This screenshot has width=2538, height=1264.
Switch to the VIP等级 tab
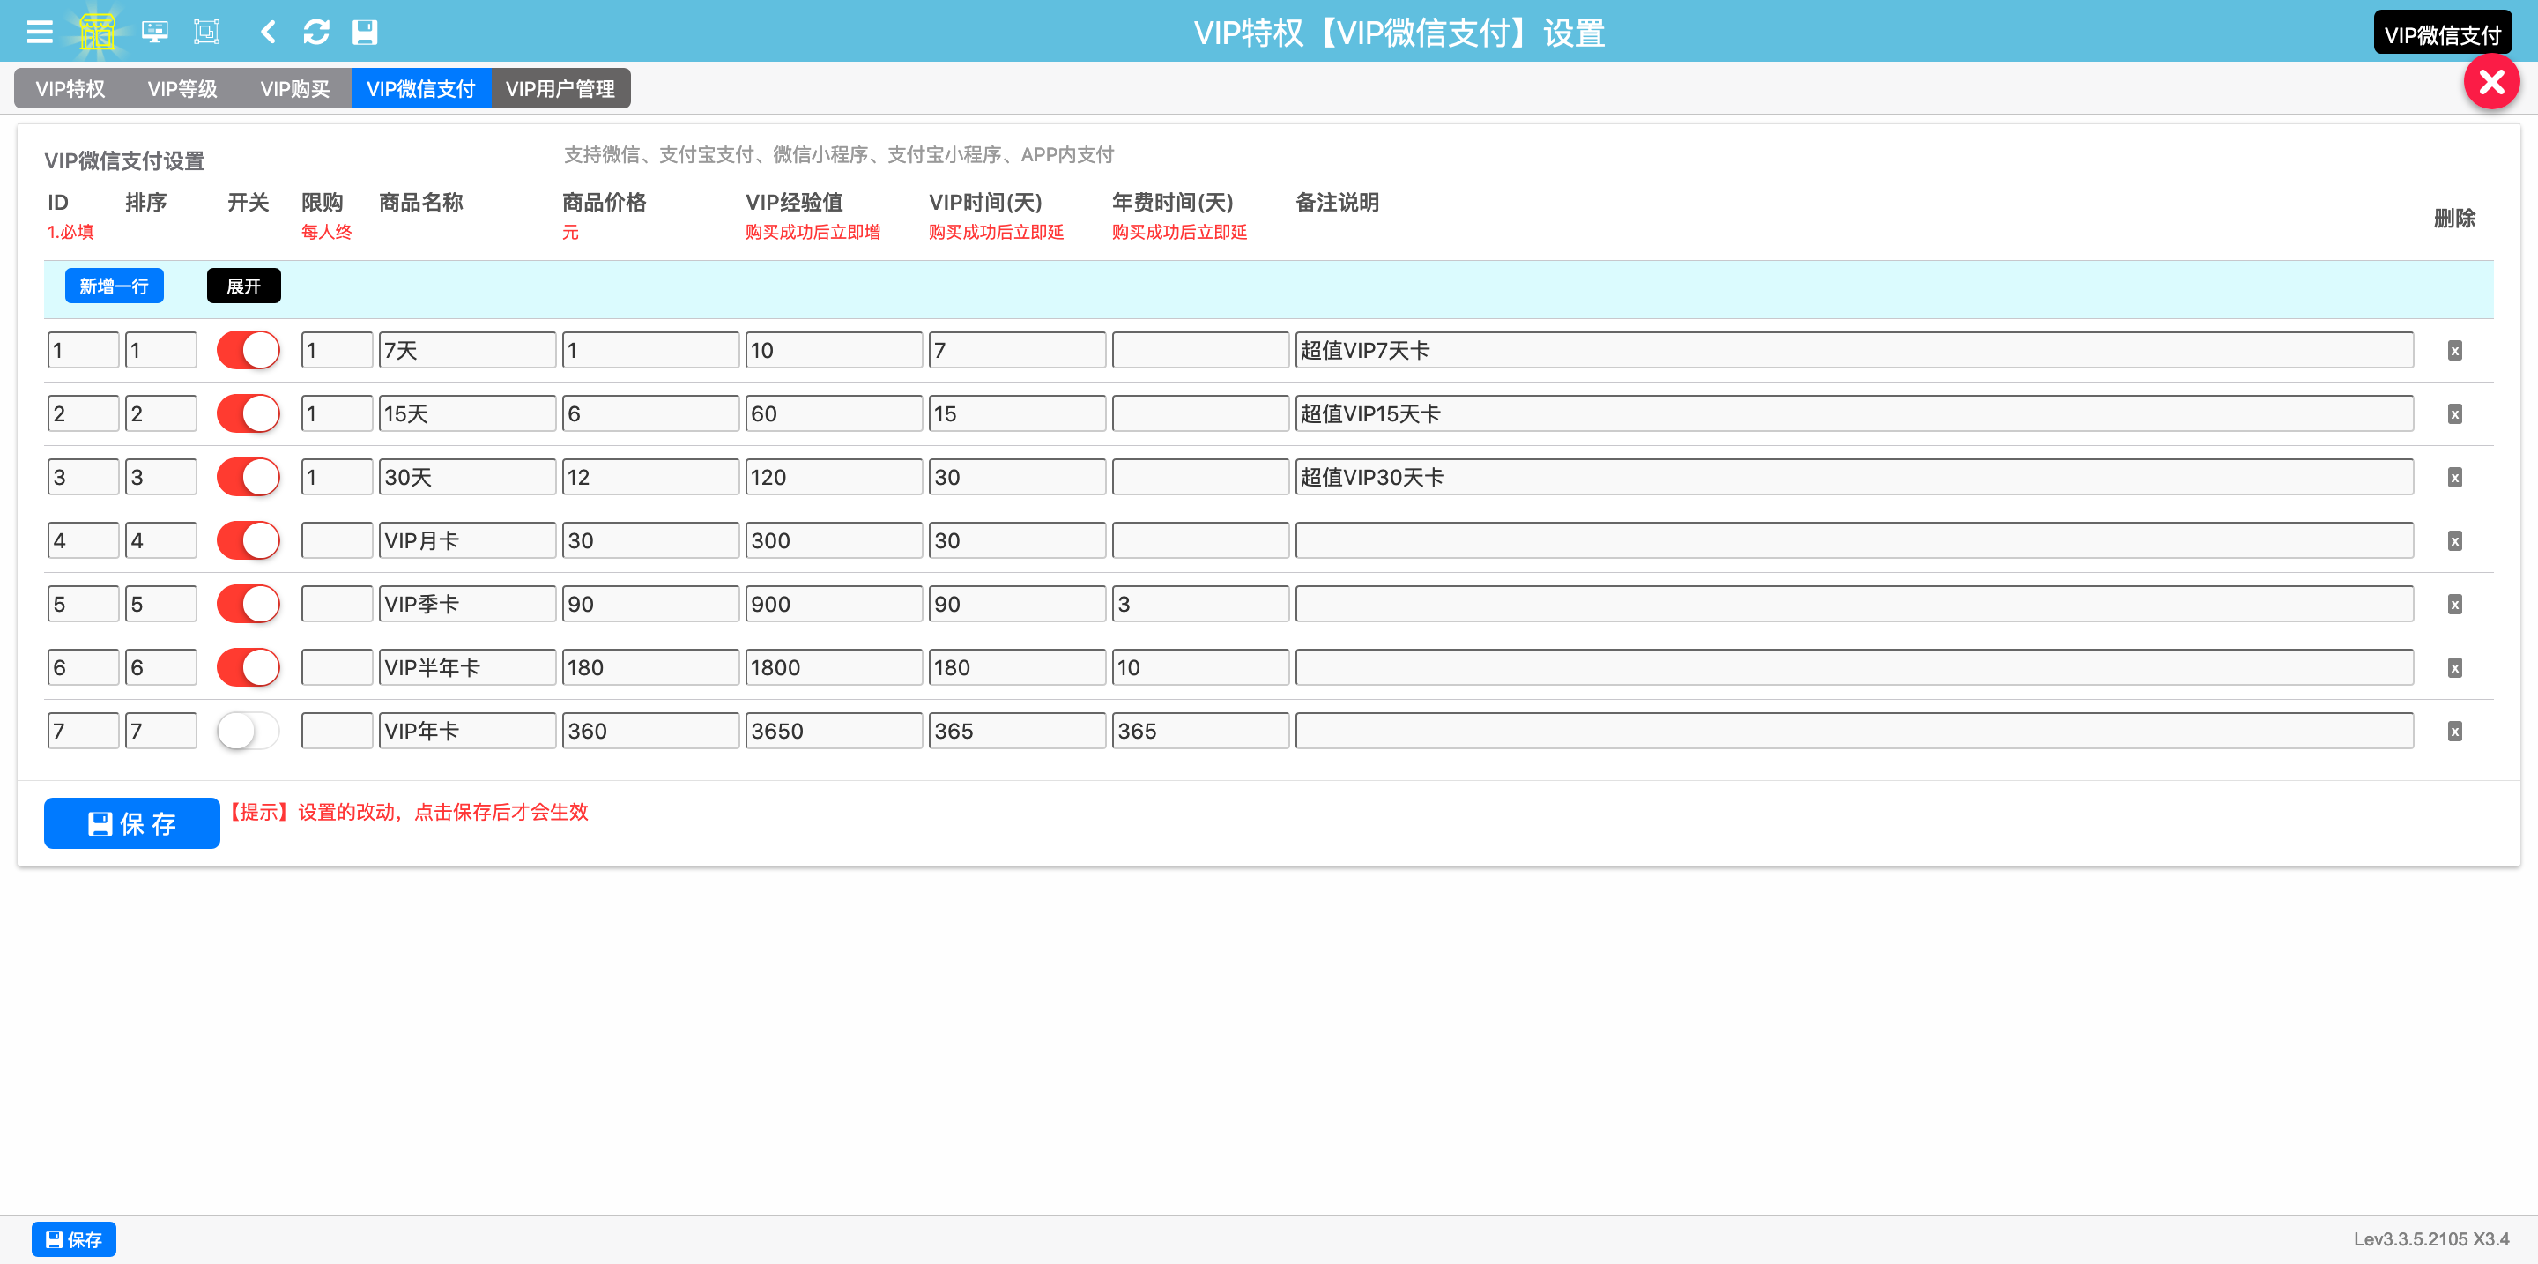coord(182,89)
